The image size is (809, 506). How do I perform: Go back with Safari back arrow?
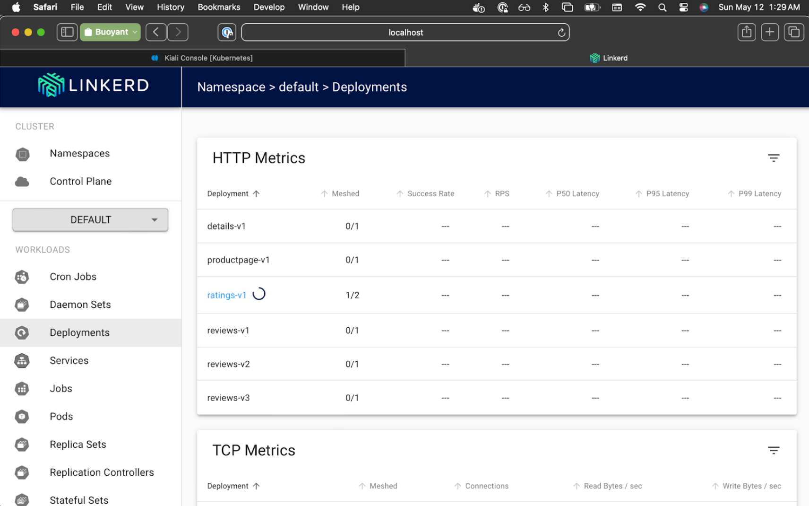(x=156, y=32)
